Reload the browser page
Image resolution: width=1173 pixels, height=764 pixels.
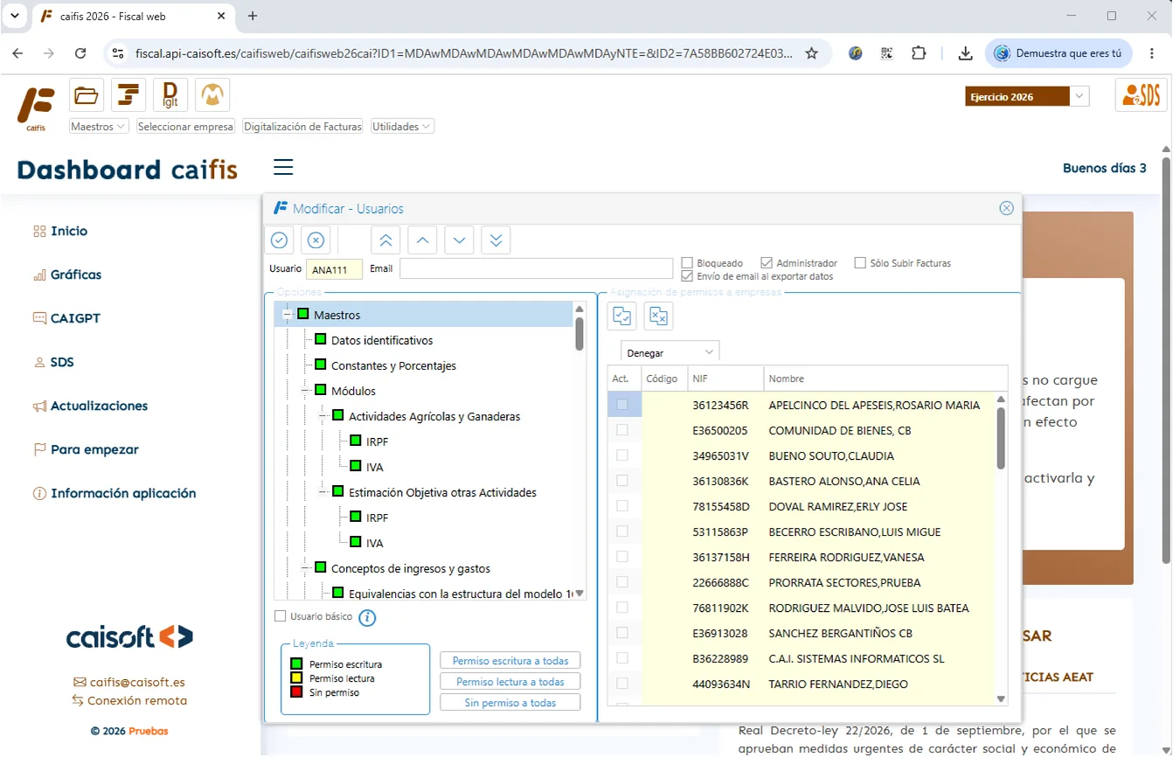(x=80, y=53)
